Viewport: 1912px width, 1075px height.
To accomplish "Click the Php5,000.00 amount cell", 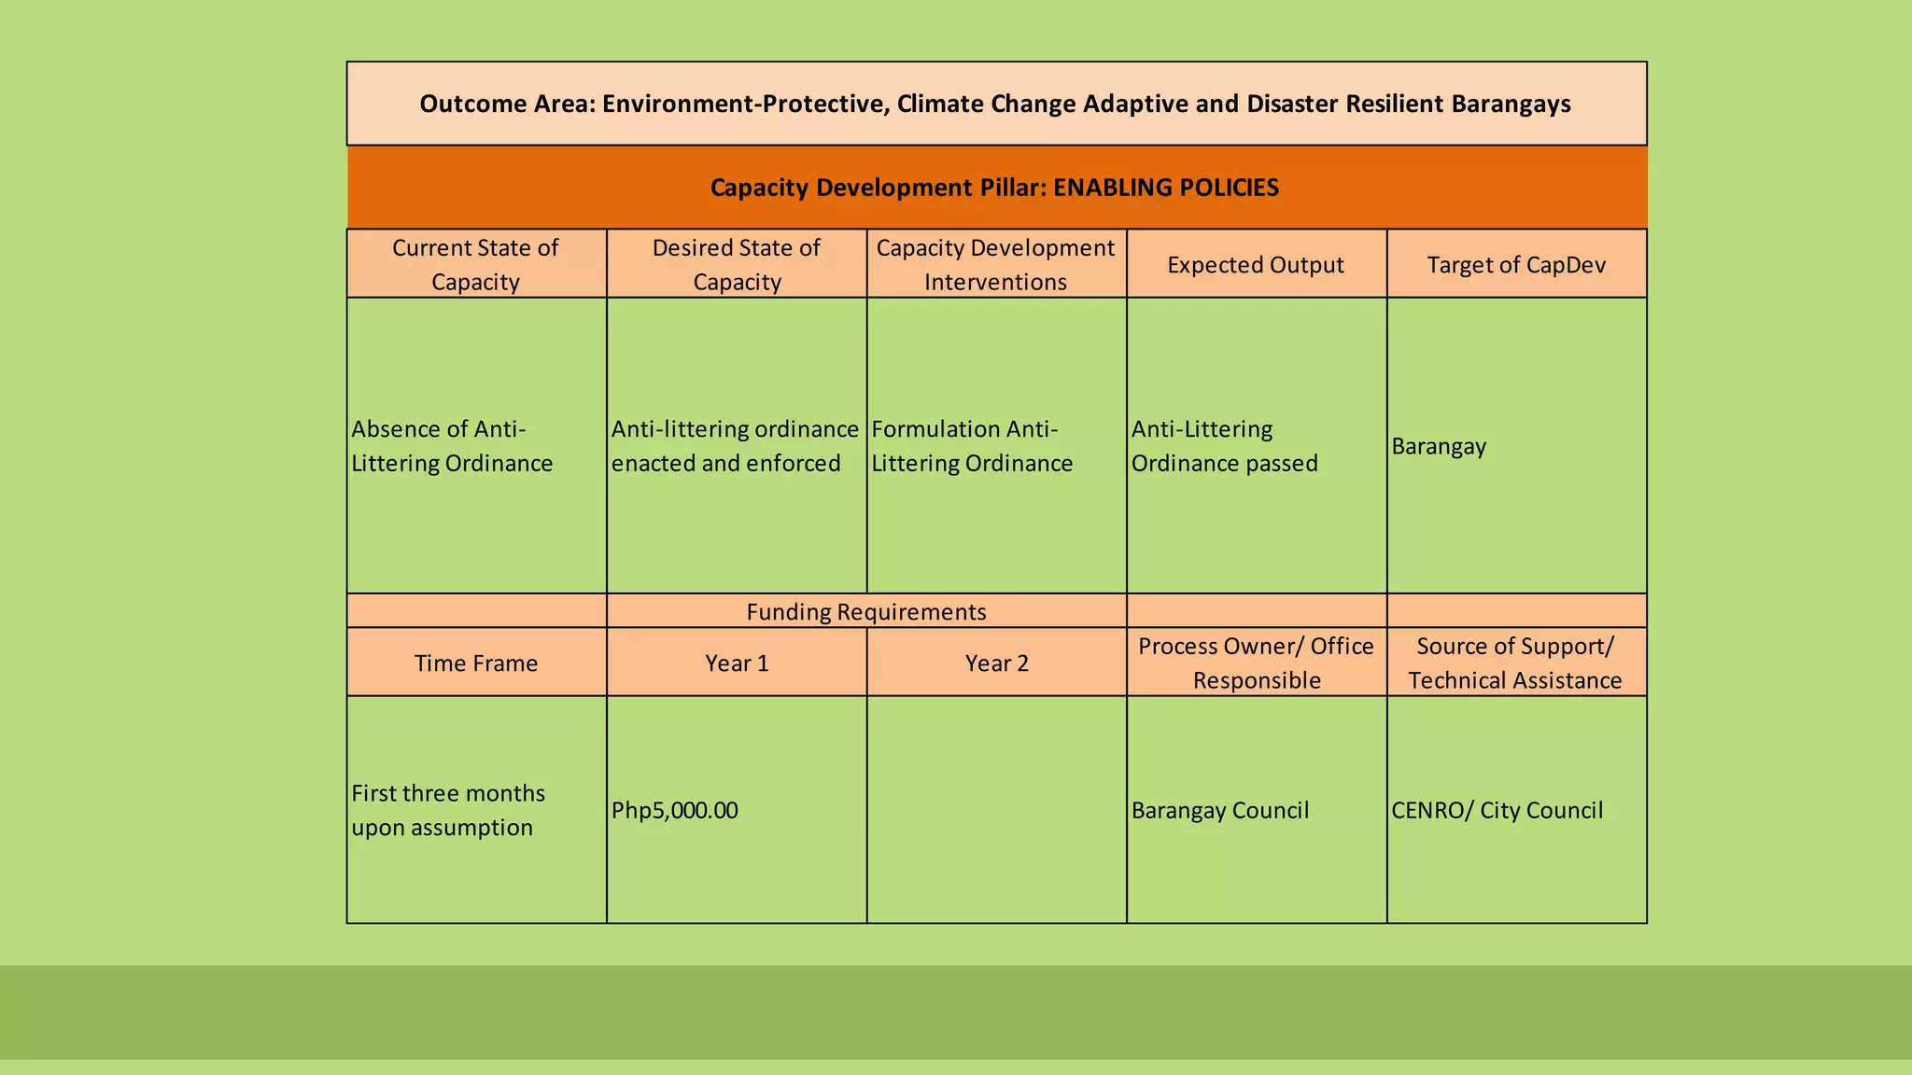I will pos(736,810).
